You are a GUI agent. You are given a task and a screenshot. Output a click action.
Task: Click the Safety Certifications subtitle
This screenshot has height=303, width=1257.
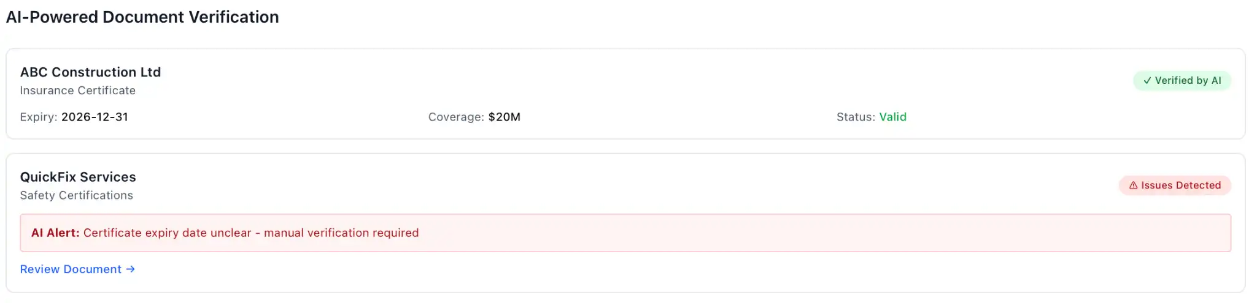[76, 195]
